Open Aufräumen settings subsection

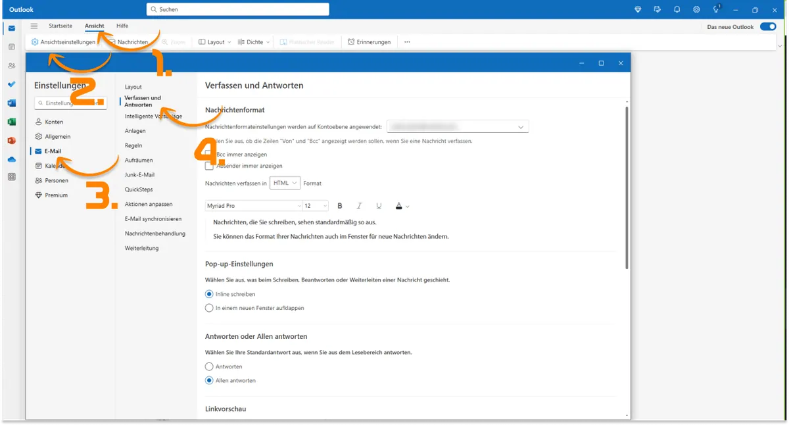point(139,160)
